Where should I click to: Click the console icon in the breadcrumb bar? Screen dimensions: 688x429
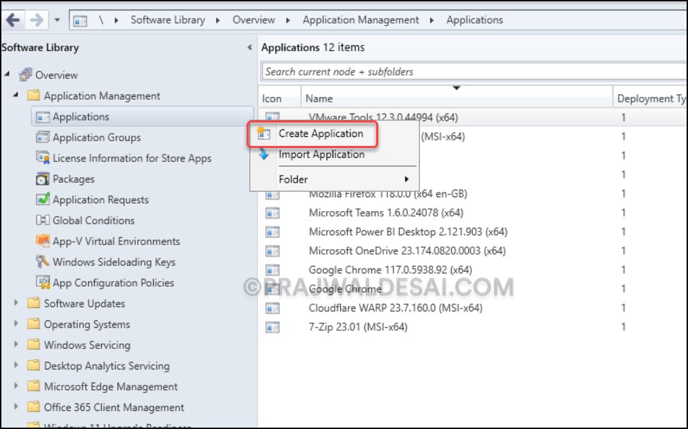(x=80, y=21)
